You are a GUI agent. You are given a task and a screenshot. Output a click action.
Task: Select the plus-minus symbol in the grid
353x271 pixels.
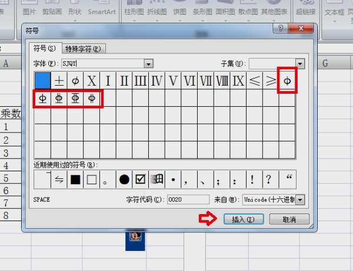point(59,80)
